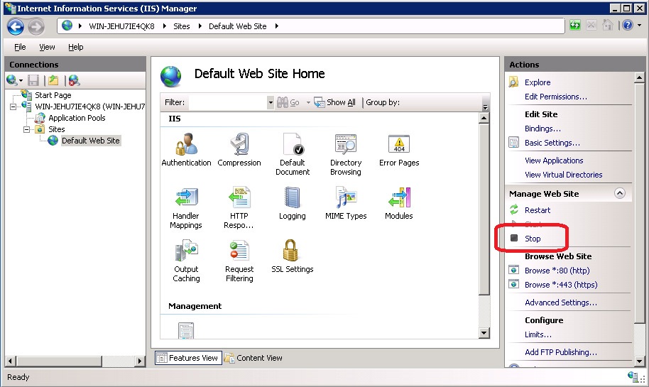This screenshot has width=649, height=387.
Task: Click the Restart green arrows icon
Action: pos(514,210)
